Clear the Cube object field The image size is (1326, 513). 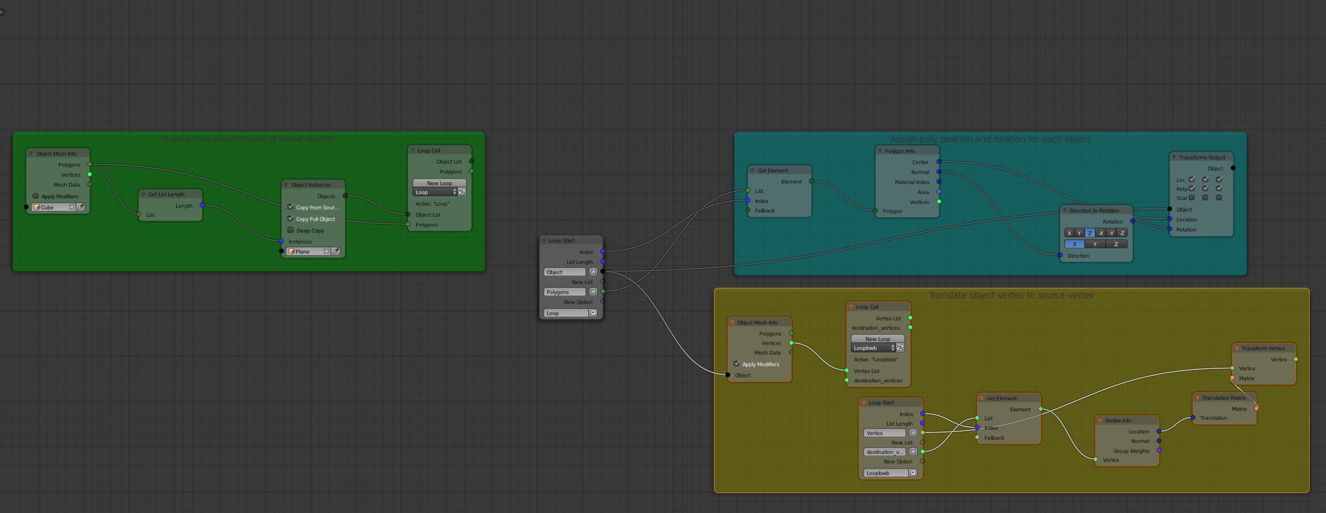(72, 207)
